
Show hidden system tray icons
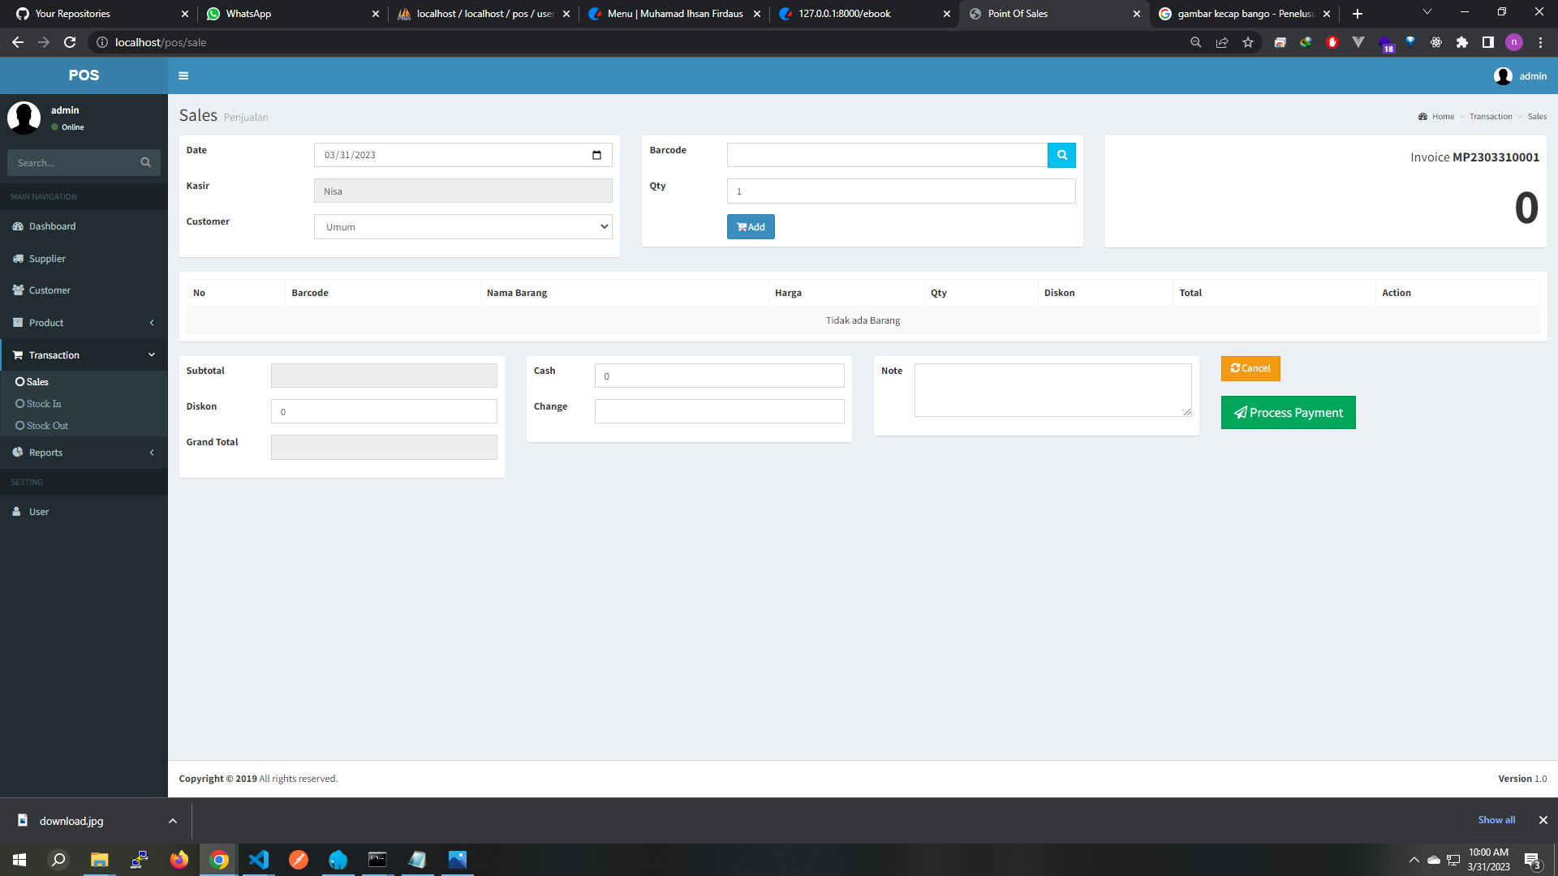tap(1414, 860)
